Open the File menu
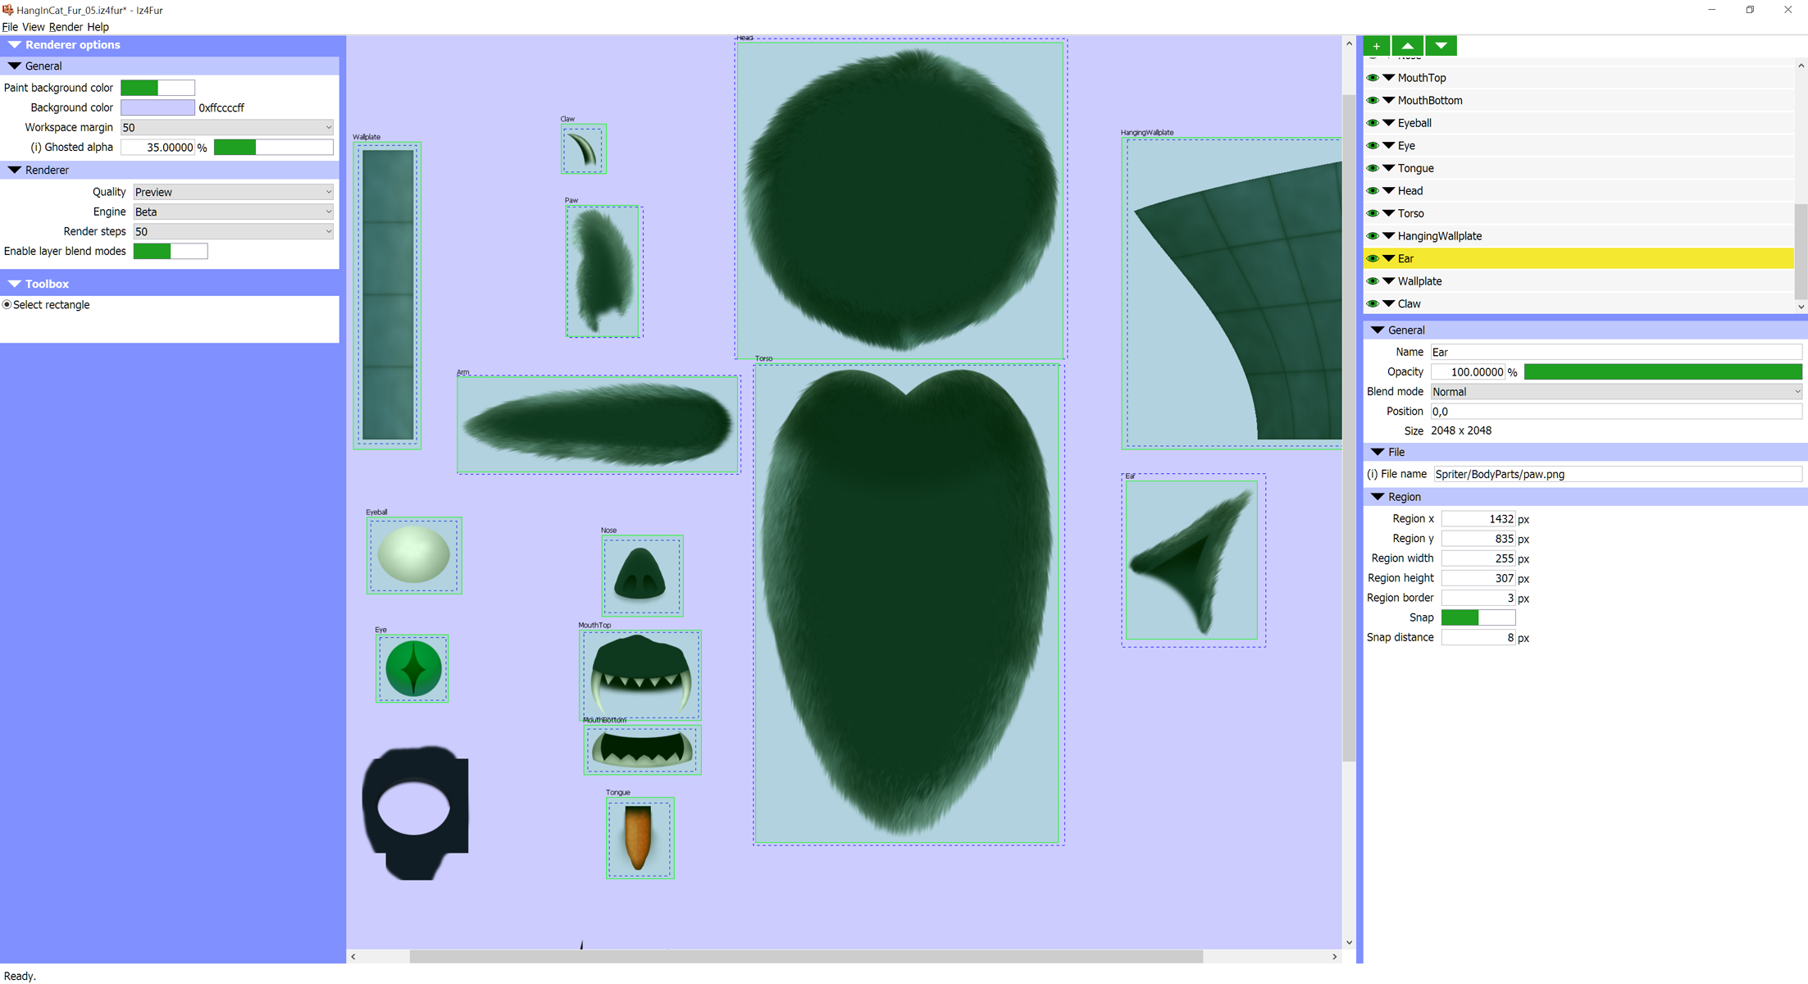This screenshot has height=984, width=1808. click(10, 27)
